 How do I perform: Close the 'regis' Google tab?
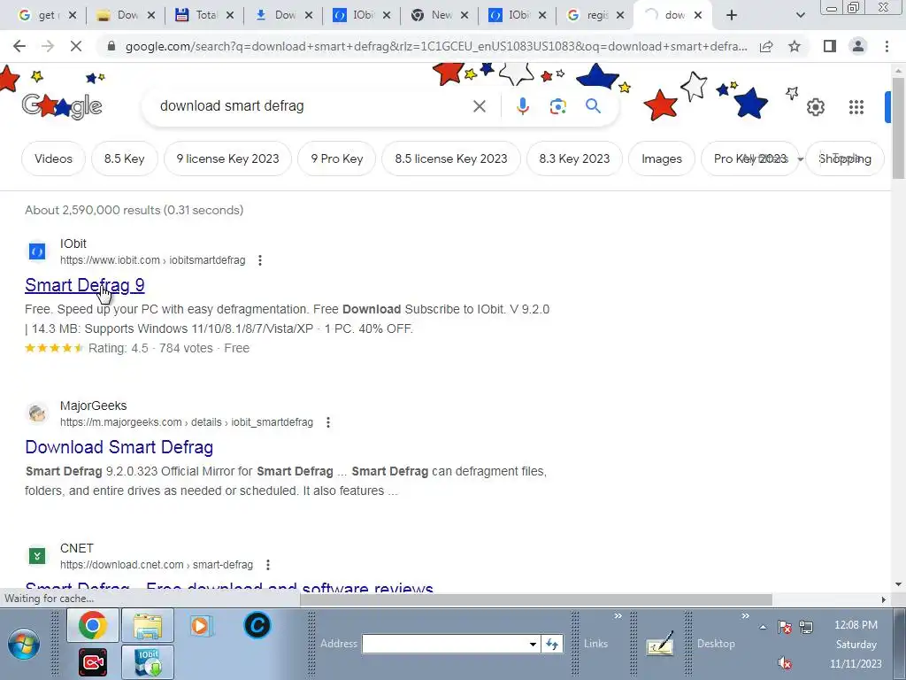pos(620,15)
